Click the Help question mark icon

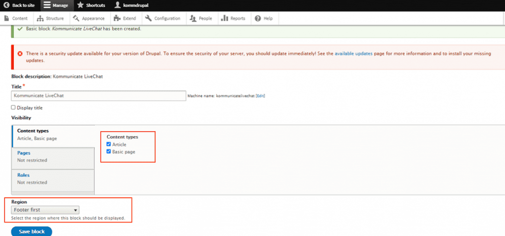pos(257,18)
